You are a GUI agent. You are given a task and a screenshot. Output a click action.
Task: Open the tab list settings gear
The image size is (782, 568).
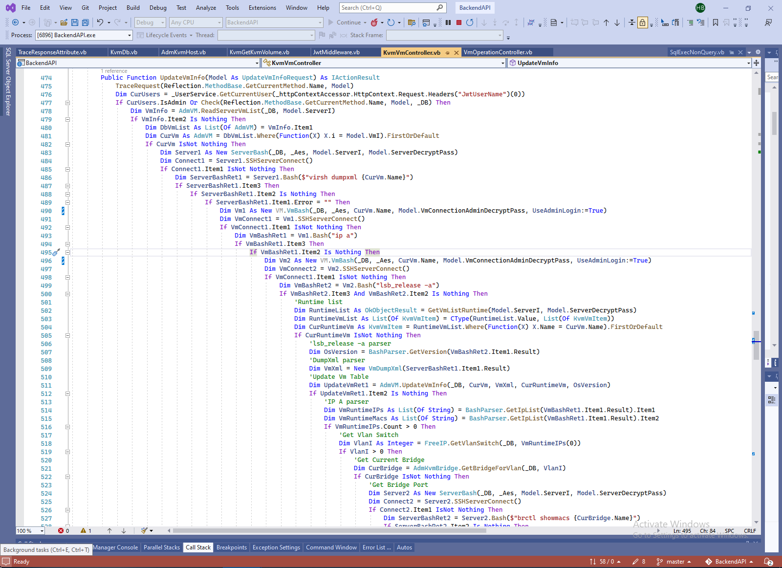click(758, 52)
